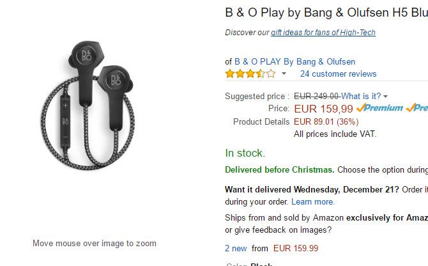Click the first Premium badge icon

pos(380,107)
